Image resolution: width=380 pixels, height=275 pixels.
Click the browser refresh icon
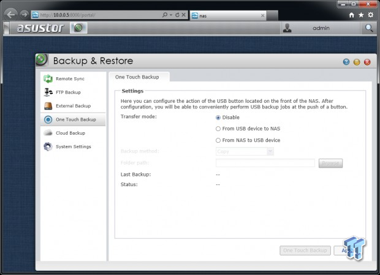[x=177, y=15]
